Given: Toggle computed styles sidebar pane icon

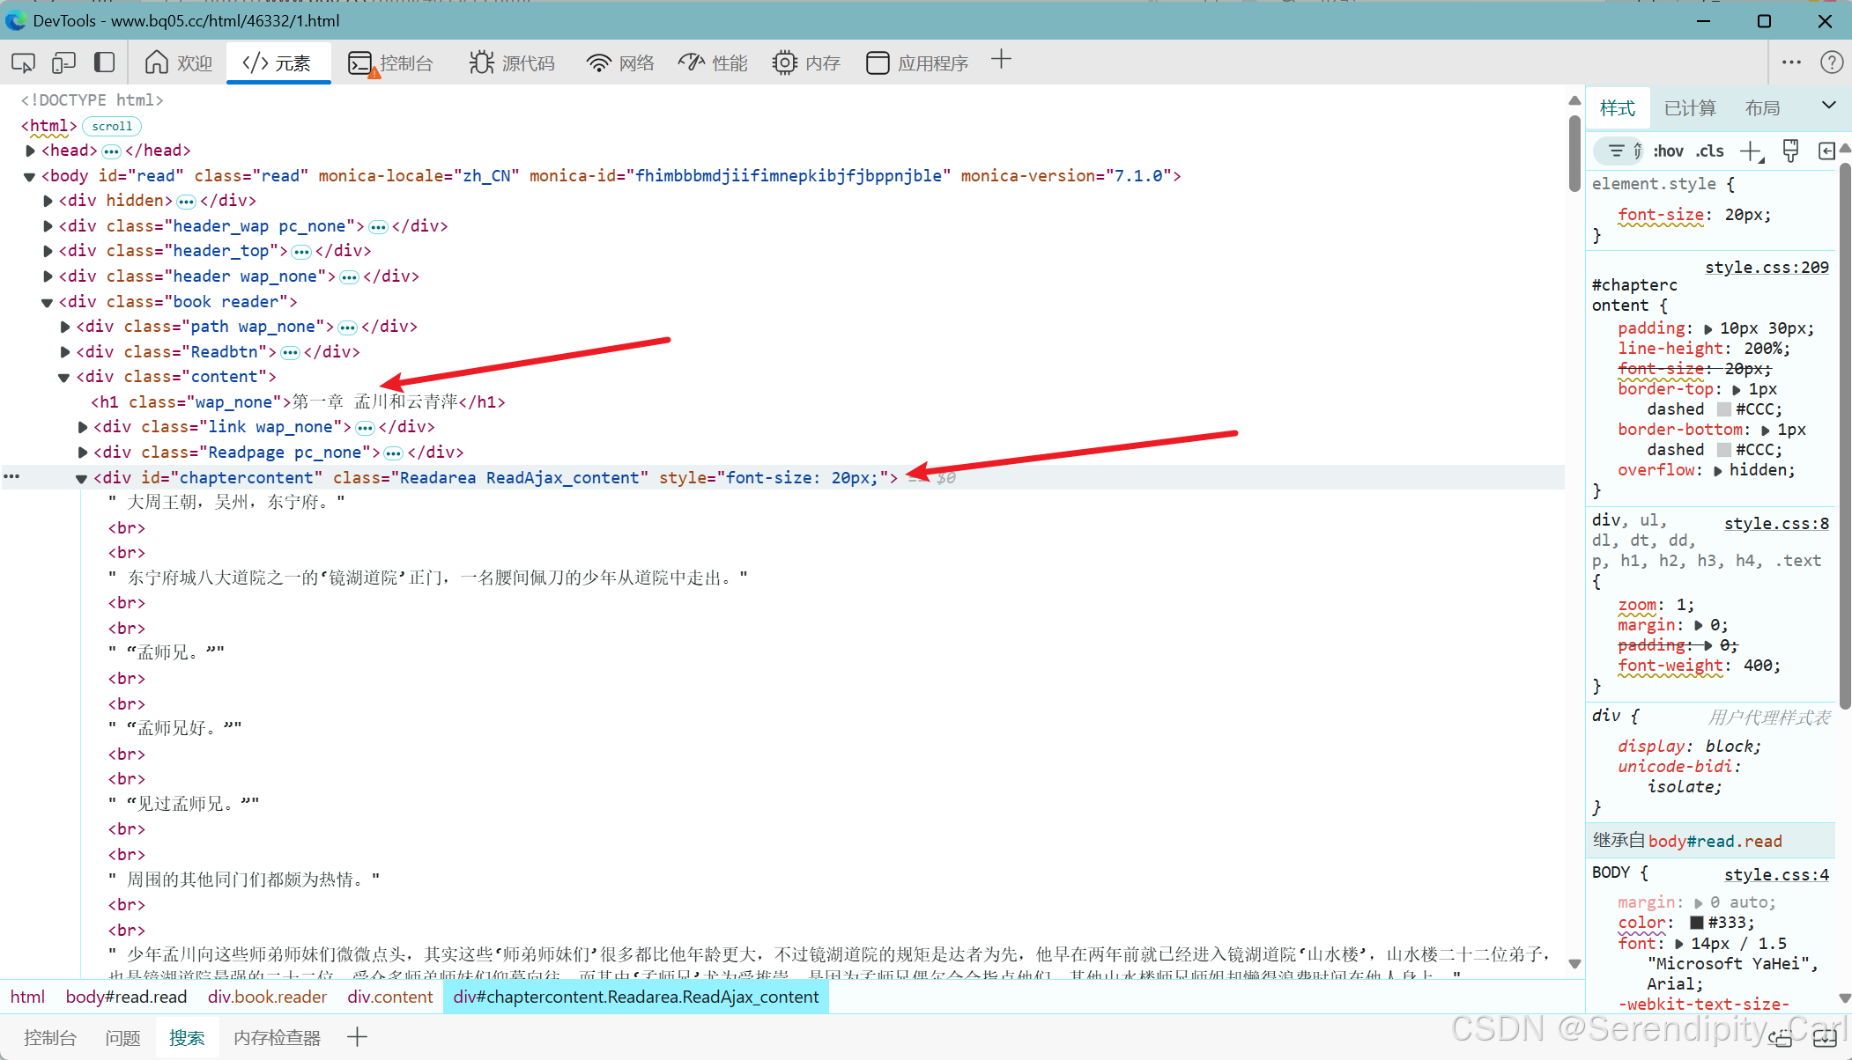Looking at the screenshot, I should pyautogui.click(x=1826, y=151).
